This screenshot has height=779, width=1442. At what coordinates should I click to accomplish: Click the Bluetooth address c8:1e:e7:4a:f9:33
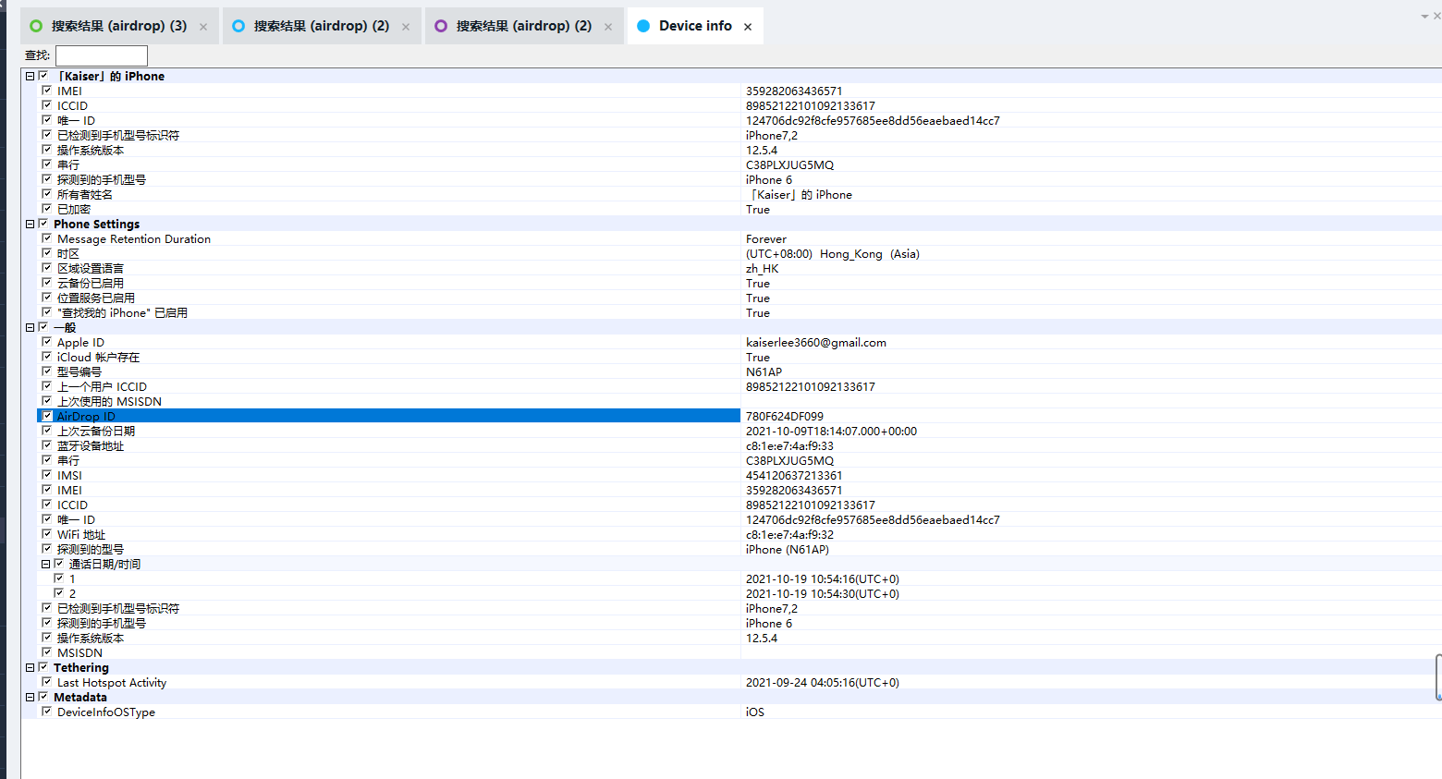coord(789,445)
